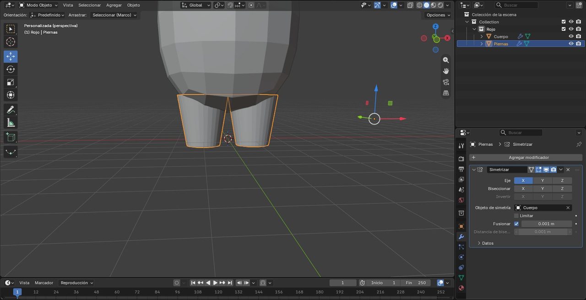Toggle modifier edit mode display button
Viewport: 586px width, 300px height.
[x=538, y=170]
